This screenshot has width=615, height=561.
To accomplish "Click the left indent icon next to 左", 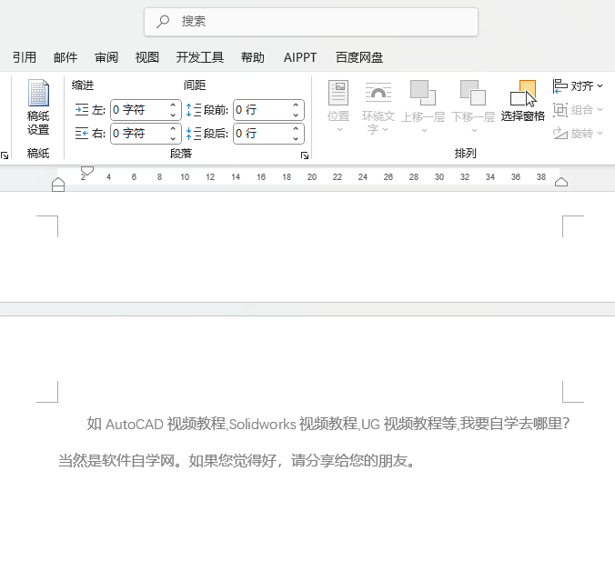I will (x=82, y=110).
